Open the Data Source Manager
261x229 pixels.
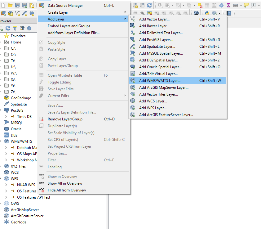click(65, 5)
